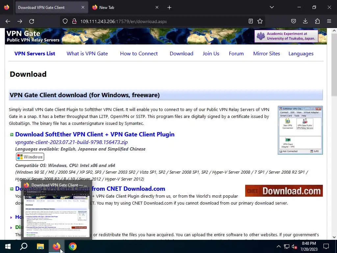Viewport: 337px width, 253px height.
Task: Click scrollbar down arrow
Action: 334,237
